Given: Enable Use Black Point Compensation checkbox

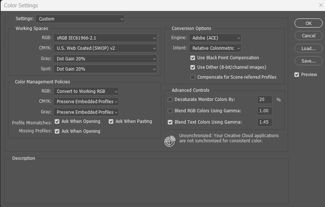Looking at the screenshot, I should point(193,58).
